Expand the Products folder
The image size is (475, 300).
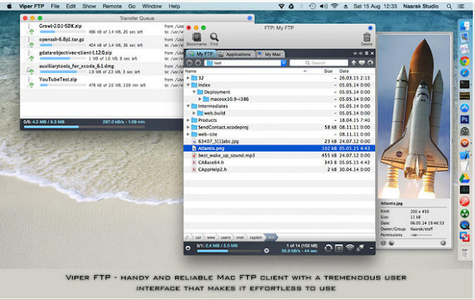(x=188, y=120)
